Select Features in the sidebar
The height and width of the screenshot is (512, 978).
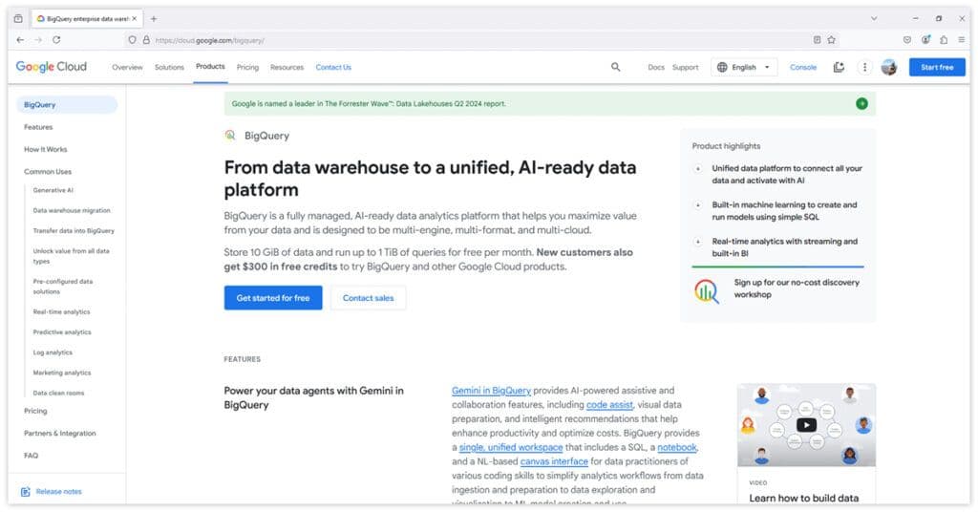(38, 127)
